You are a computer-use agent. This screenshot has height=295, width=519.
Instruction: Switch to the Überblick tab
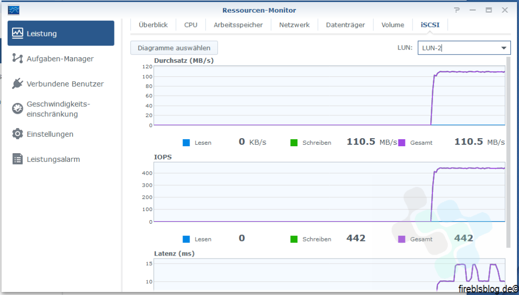point(153,25)
